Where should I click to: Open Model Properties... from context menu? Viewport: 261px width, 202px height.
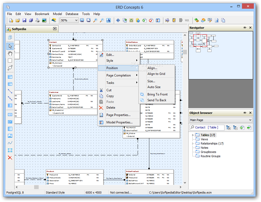click(x=119, y=122)
